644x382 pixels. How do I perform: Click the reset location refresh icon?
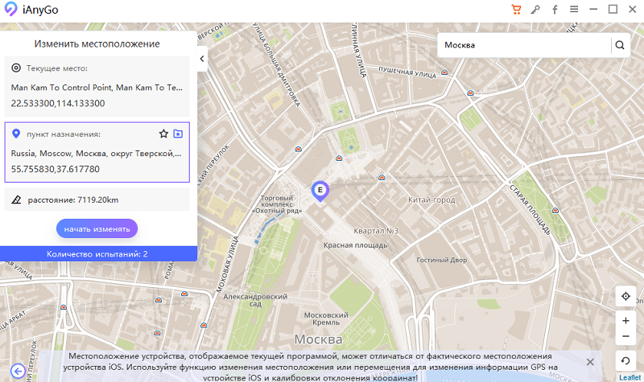(x=625, y=360)
